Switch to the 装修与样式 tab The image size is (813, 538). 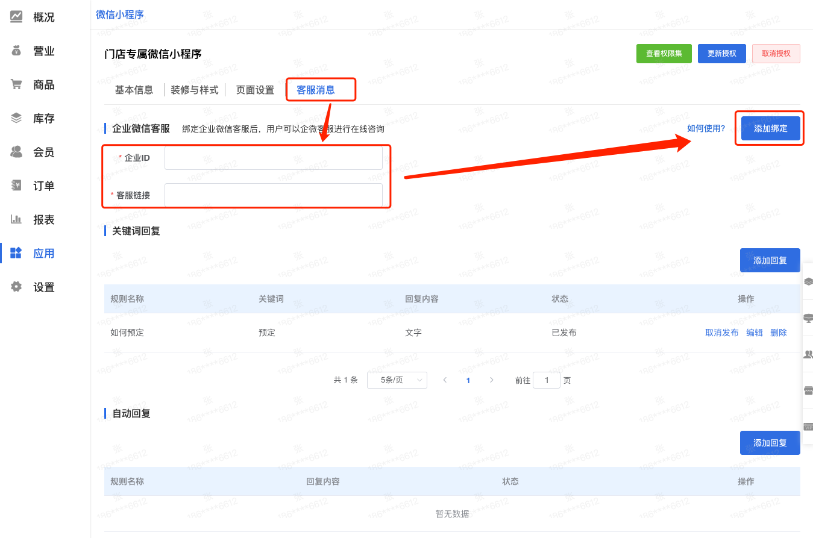click(x=194, y=90)
